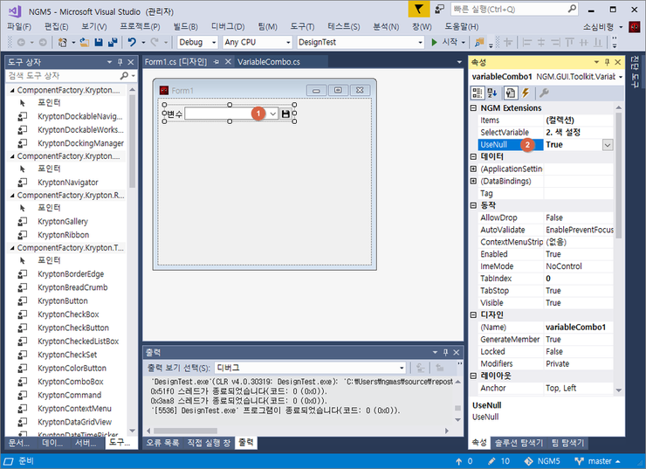Open UseNull value dropdown arrow
The width and height of the screenshot is (646, 469).
[x=608, y=145]
